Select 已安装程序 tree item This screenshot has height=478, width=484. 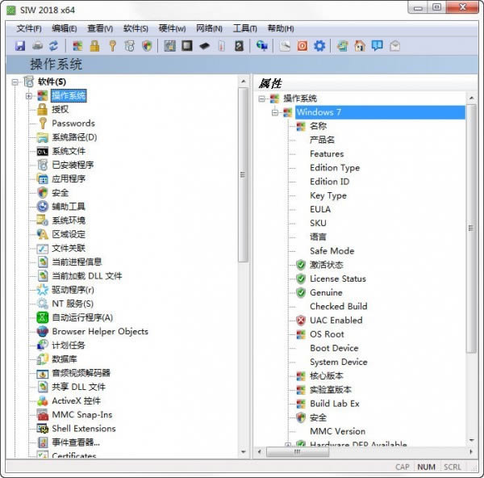click(73, 165)
